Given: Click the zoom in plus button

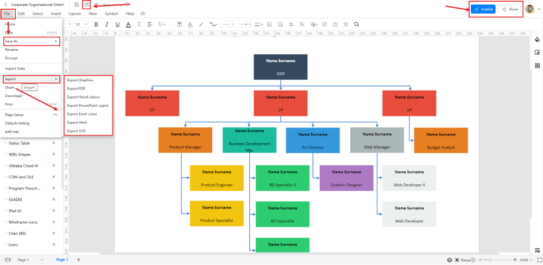Looking at the screenshot, I should (x=515, y=260).
